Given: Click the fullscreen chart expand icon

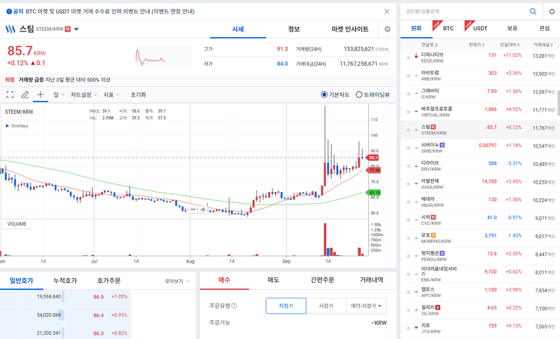Looking at the screenshot, I should coord(10,95).
